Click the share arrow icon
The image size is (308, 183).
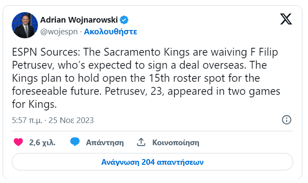(x=141, y=142)
